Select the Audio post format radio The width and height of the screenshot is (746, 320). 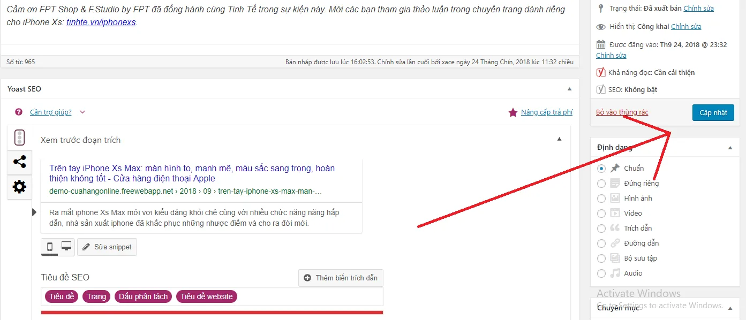point(601,273)
